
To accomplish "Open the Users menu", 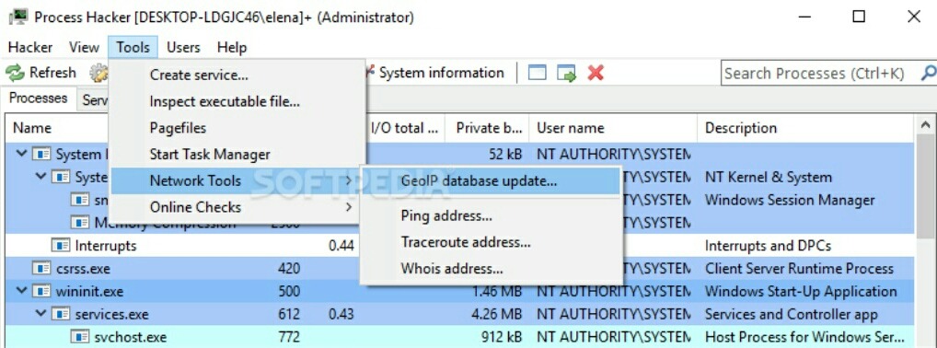I will 183,47.
